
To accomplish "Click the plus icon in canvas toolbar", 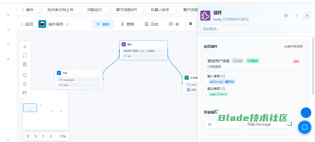I will click(25, 47).
